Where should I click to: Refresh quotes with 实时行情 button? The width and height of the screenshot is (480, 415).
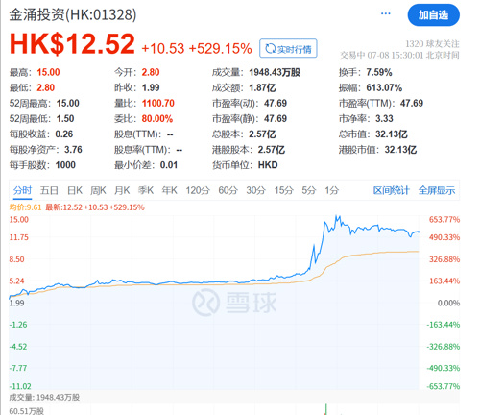click(x=288, y=49)
